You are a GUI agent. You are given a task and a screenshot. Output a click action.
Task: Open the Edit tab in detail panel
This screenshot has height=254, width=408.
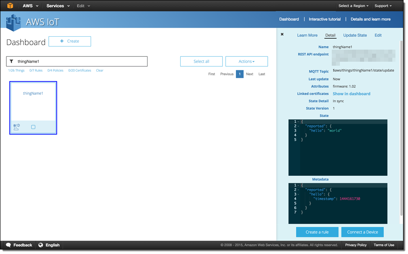click(x=378, y=35)
